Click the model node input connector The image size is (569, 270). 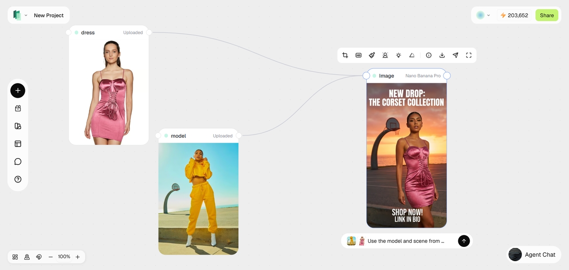click(x=158, y=135)
